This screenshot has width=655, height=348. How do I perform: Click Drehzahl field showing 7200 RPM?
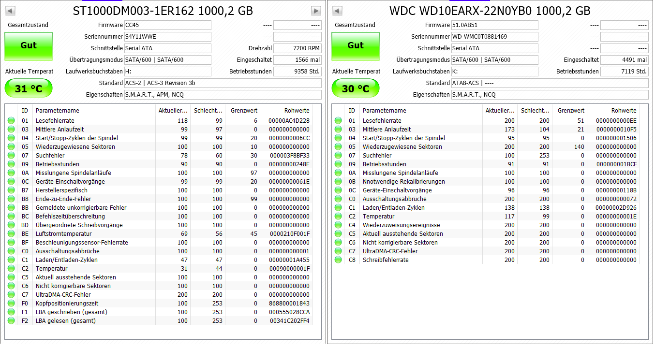297,48
